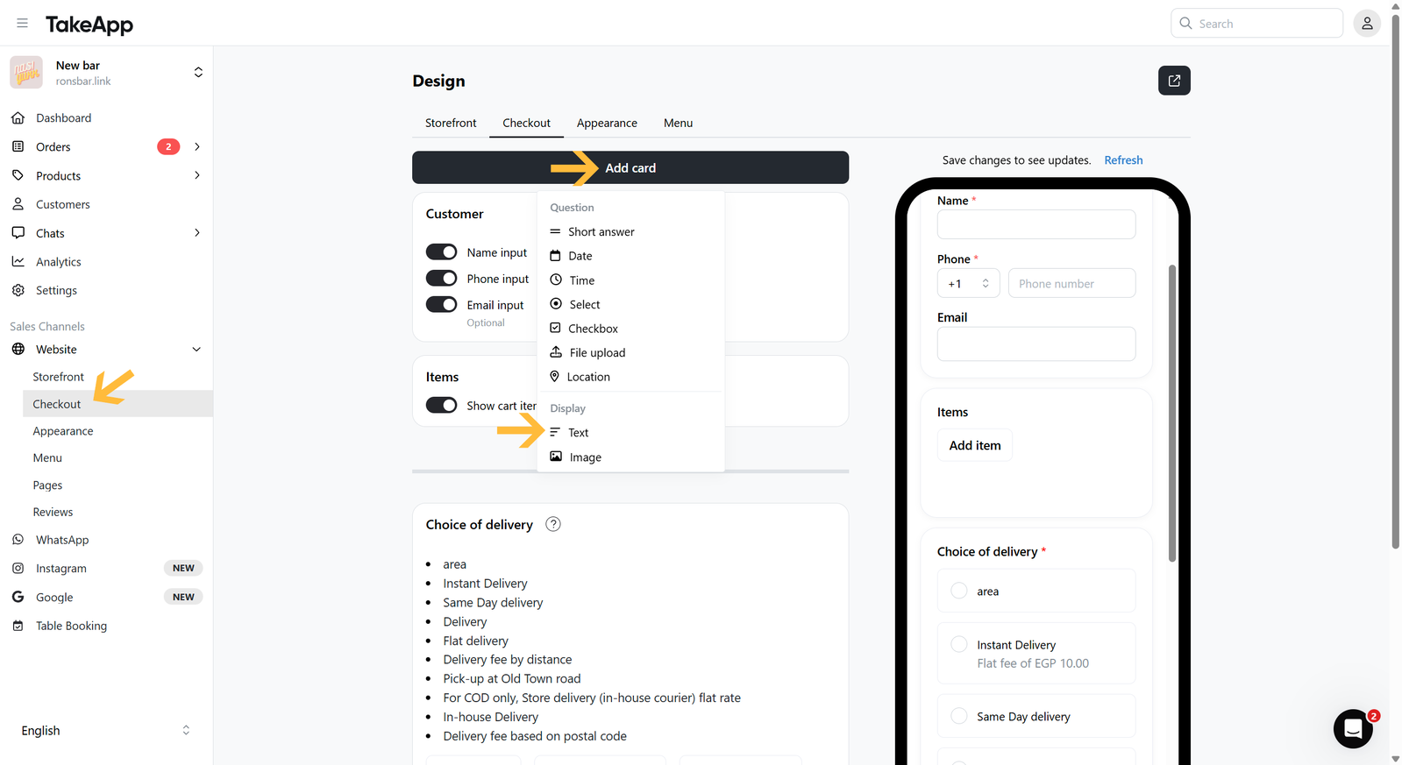Click the Add card button

tap(630, 167)
